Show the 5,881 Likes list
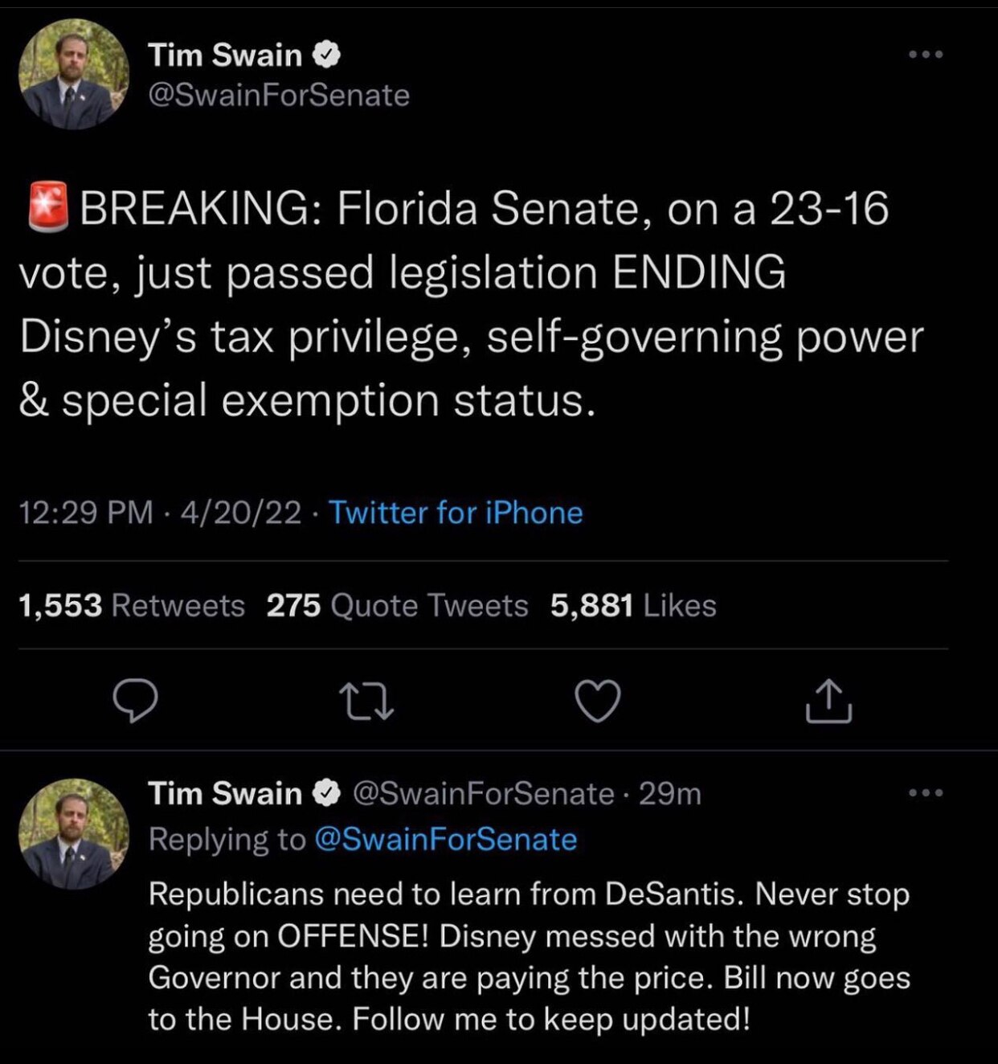998x1064 pixels. 633,605
